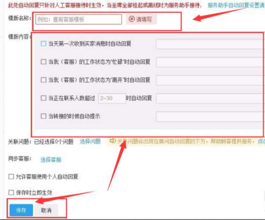
Task: Click reply text box for 忙碌 status
Action: 209,62
